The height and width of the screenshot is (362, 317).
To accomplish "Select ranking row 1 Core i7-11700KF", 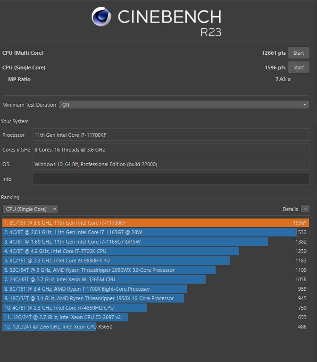I will pos(156,223).
